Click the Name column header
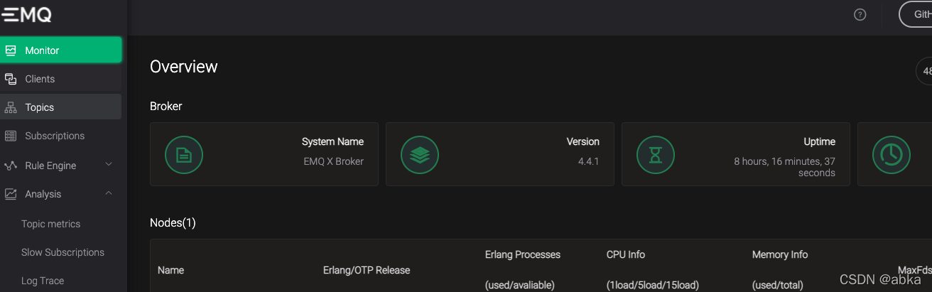The image size is (932, 292). pos(170,270)
